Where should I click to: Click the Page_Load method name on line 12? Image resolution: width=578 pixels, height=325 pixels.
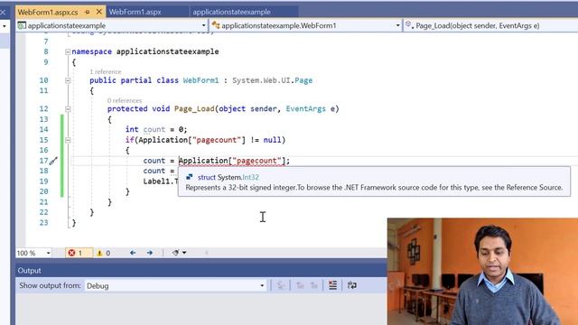click(x=194, y=108)
